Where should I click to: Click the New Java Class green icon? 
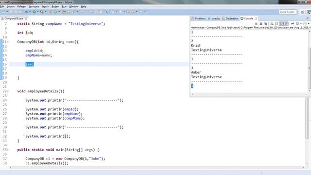pos(55,12)
